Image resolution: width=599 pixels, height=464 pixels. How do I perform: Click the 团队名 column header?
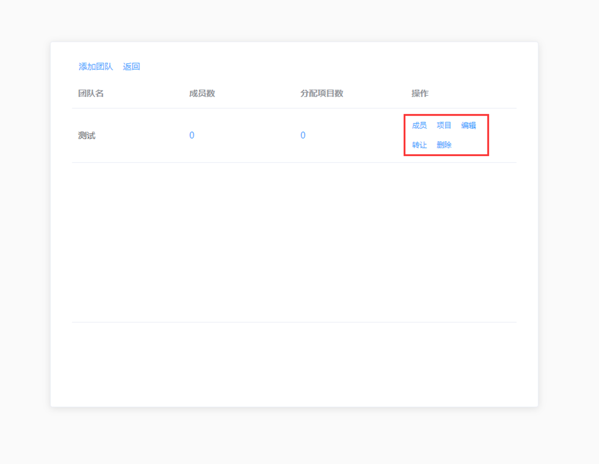pyautogui.click(x=91, y=93)
